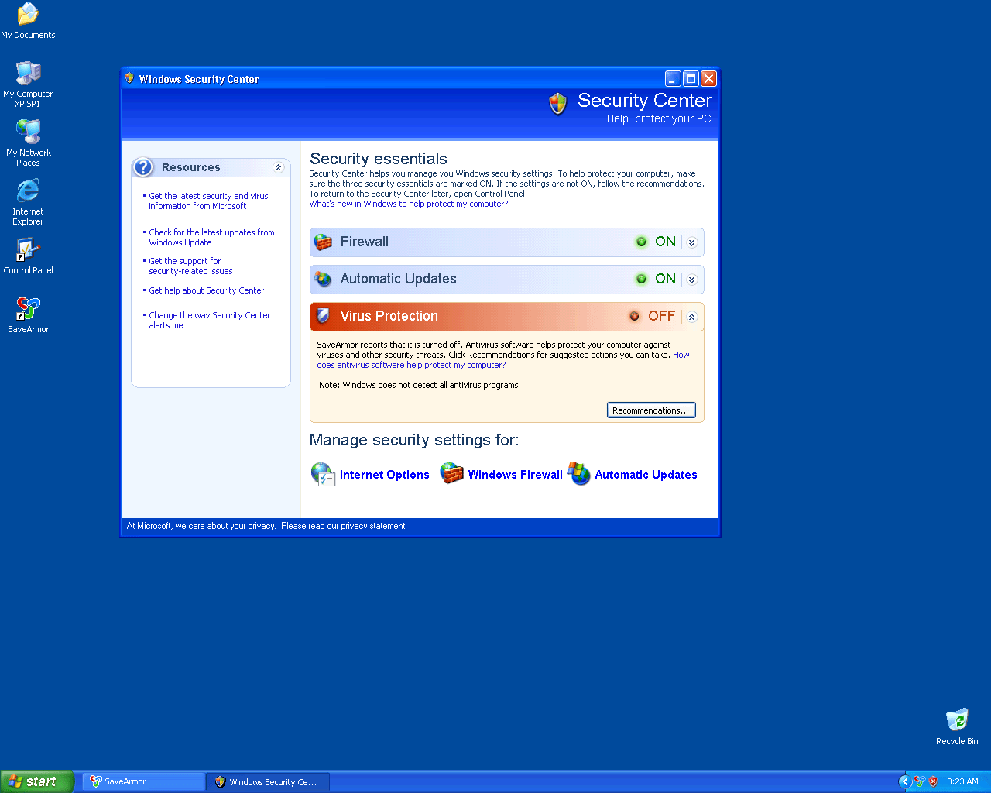This screenshot has height=793, width=991.
Task: Click the Windows Security Center taskbar button
Action: pos(268,781)
